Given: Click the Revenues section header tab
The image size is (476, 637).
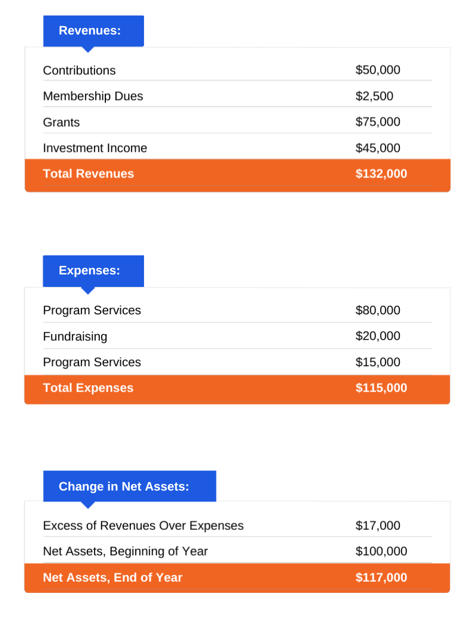Looking at the screenshot, I should tap(93, 31).
